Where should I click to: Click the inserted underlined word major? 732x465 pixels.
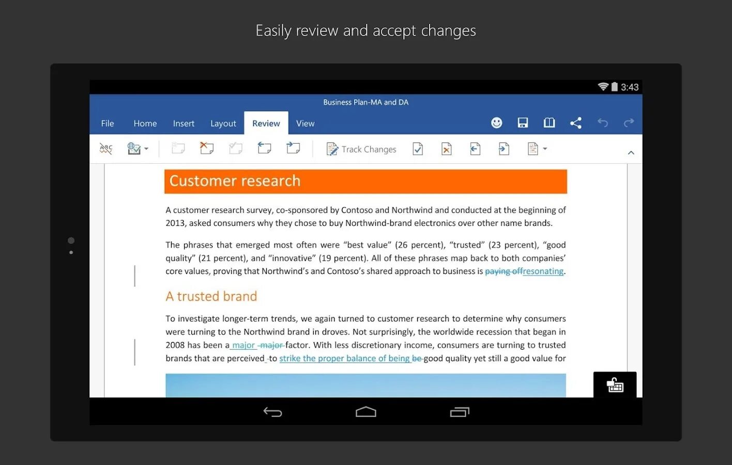point(243,345)
